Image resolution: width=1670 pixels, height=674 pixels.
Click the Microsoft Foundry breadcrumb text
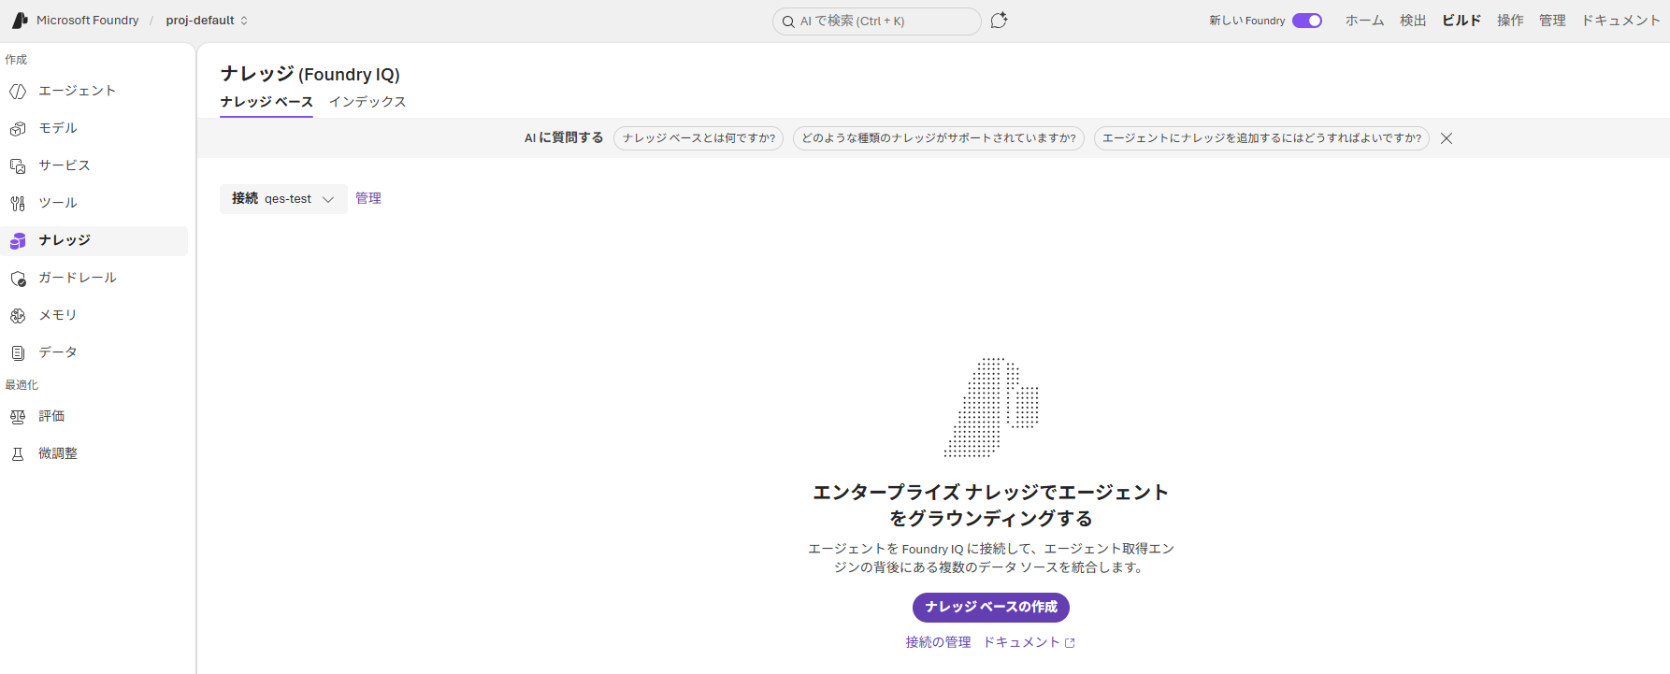(87, 21)
